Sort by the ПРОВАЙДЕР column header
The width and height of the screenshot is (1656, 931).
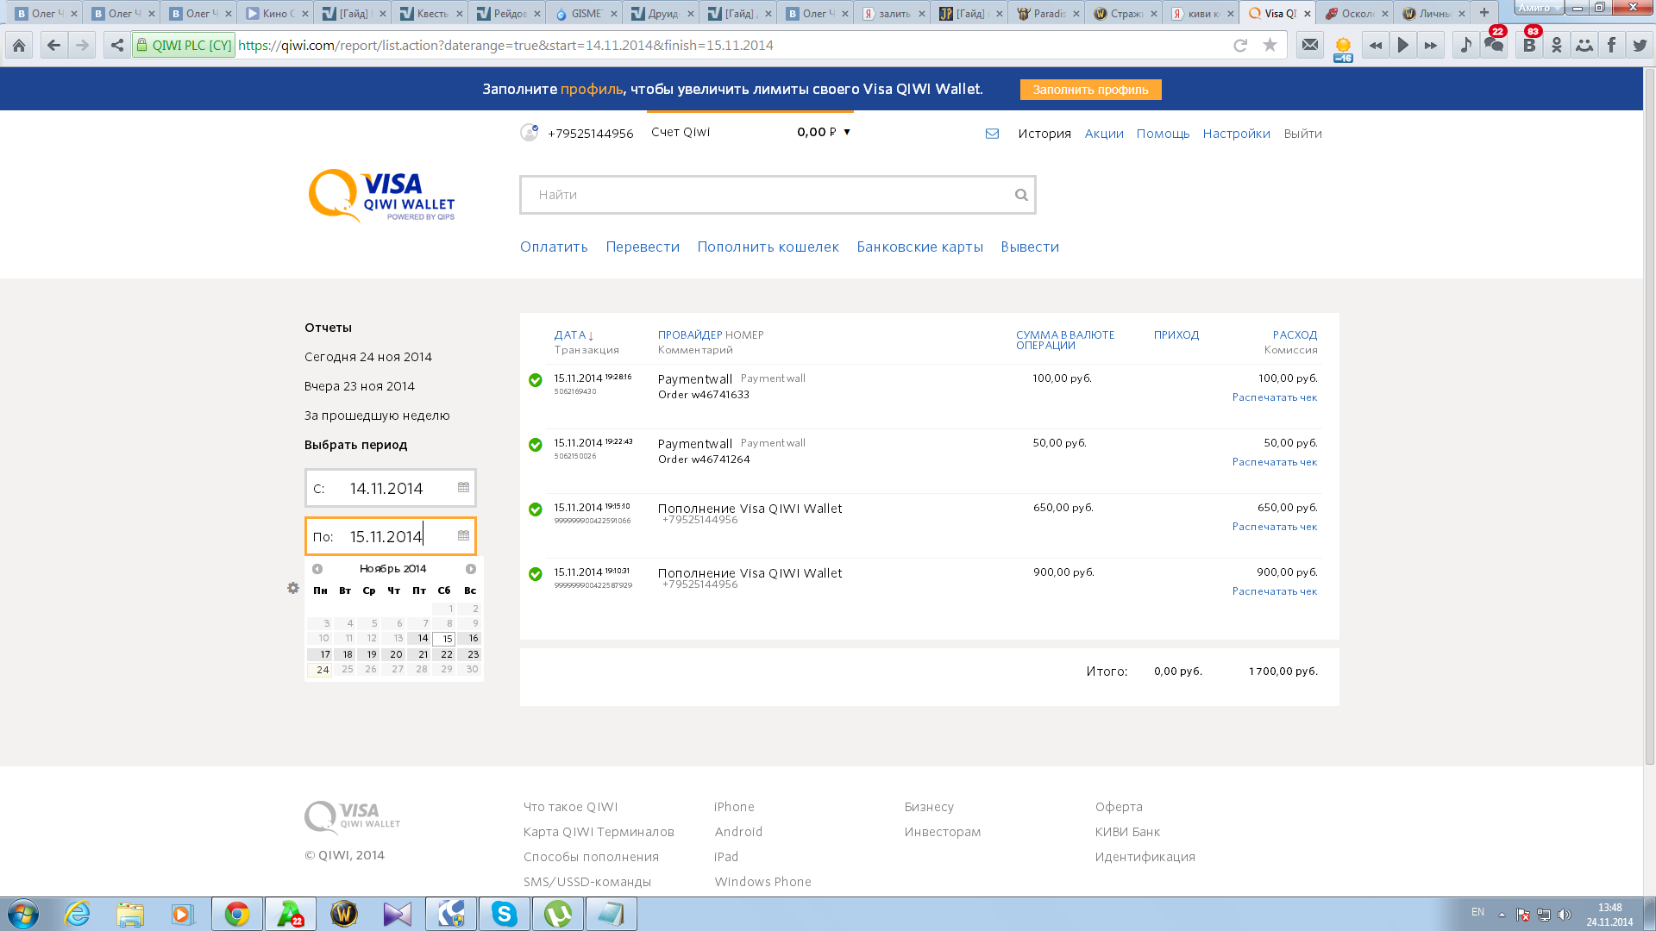click(690, 335)
